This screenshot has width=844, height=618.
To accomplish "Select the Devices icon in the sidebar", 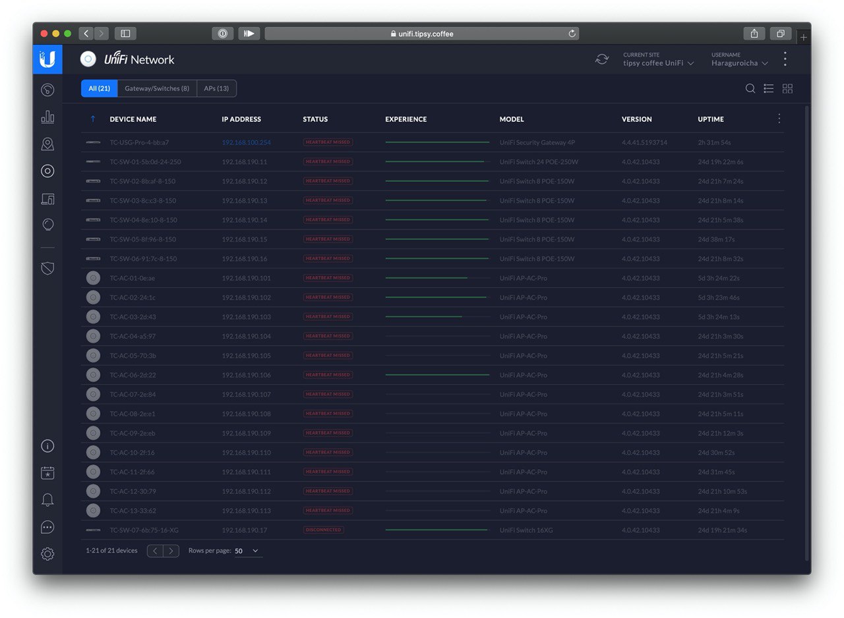I will (47, 171).
